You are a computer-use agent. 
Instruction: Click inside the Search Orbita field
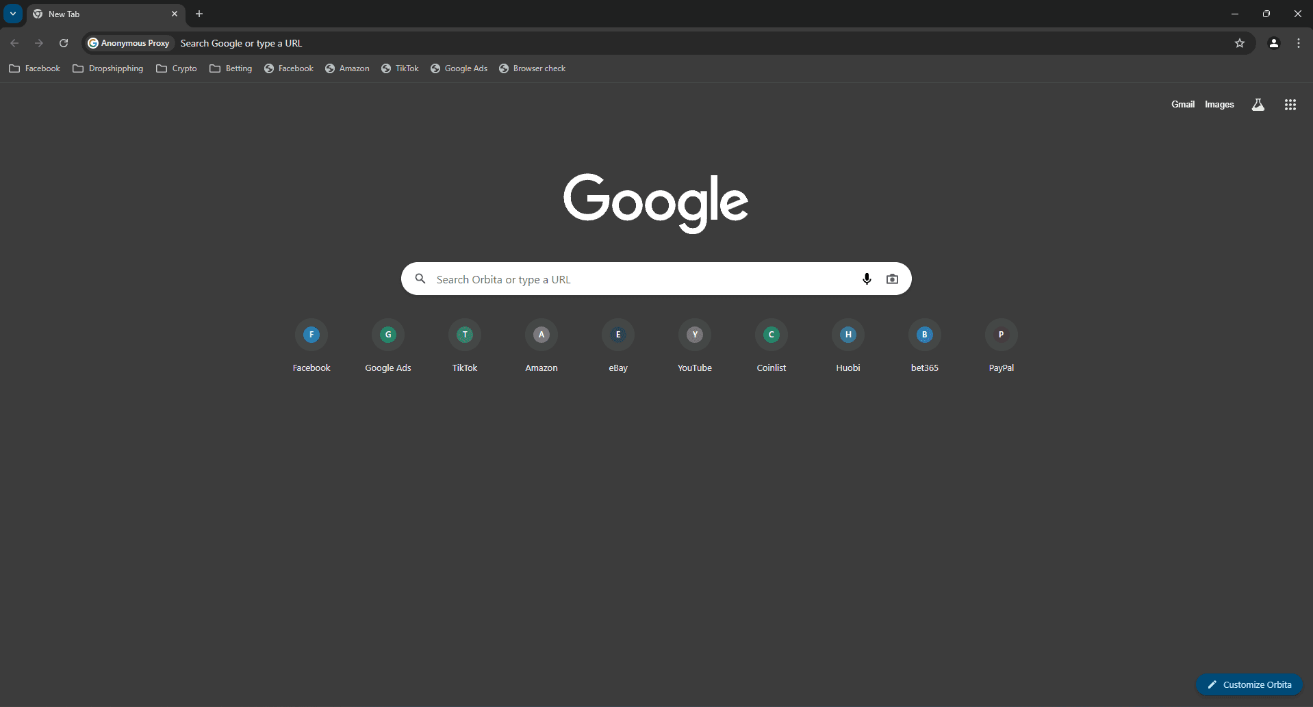click(x=616, y=279)
